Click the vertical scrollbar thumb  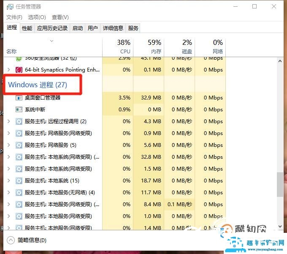pos(280,185)
